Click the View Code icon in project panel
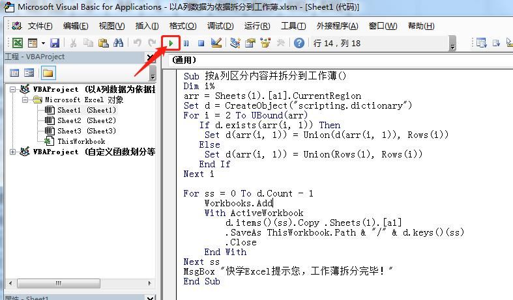Screen dimensions: 513x300 (x=14, y=72)
